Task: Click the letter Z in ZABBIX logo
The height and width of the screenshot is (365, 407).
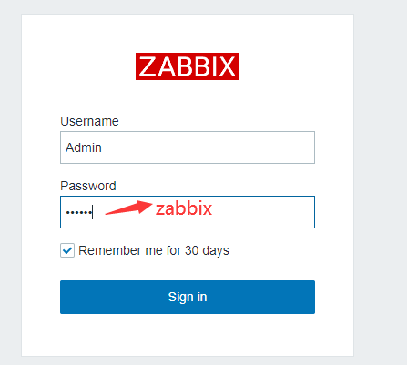Action: [148, 66]
